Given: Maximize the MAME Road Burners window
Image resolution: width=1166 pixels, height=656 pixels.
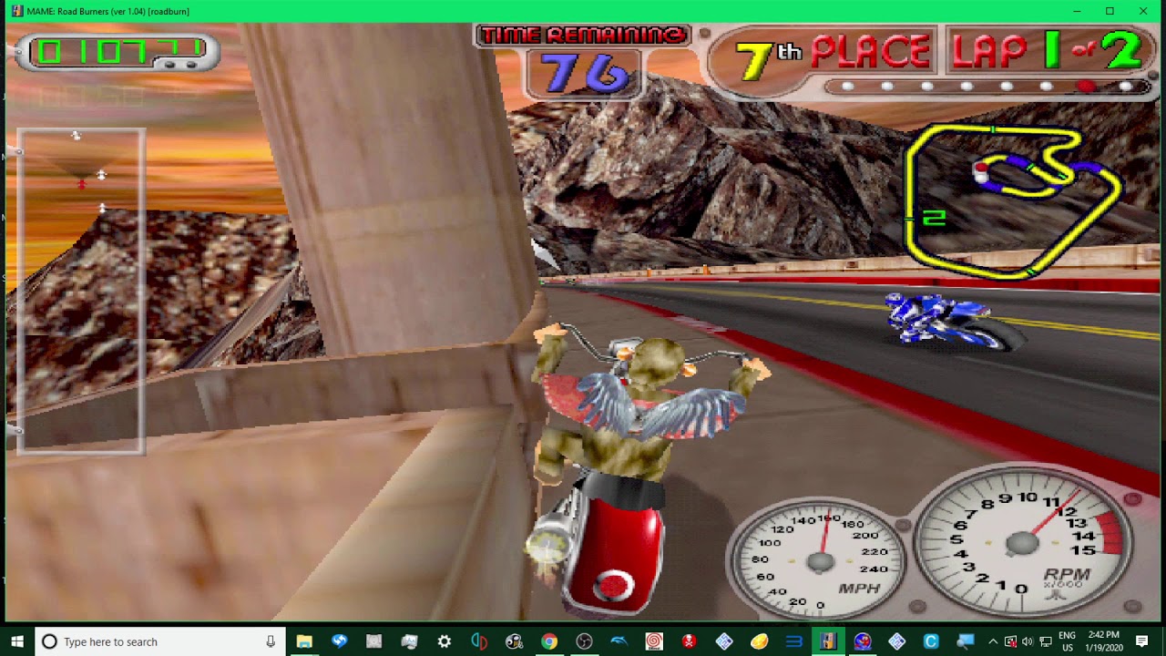Looking at the screenshot, I should pyautogui.click(x=1110, y=11).
